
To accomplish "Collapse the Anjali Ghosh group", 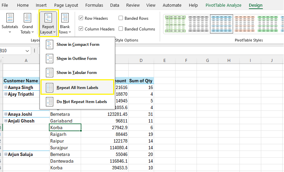I will click(x=6, y=121).
